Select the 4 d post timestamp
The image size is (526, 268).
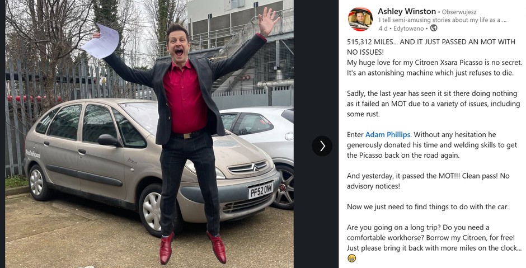pyautogui.click(x=383, y=29)
